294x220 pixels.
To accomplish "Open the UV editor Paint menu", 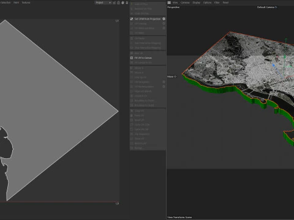I will 16,2.
